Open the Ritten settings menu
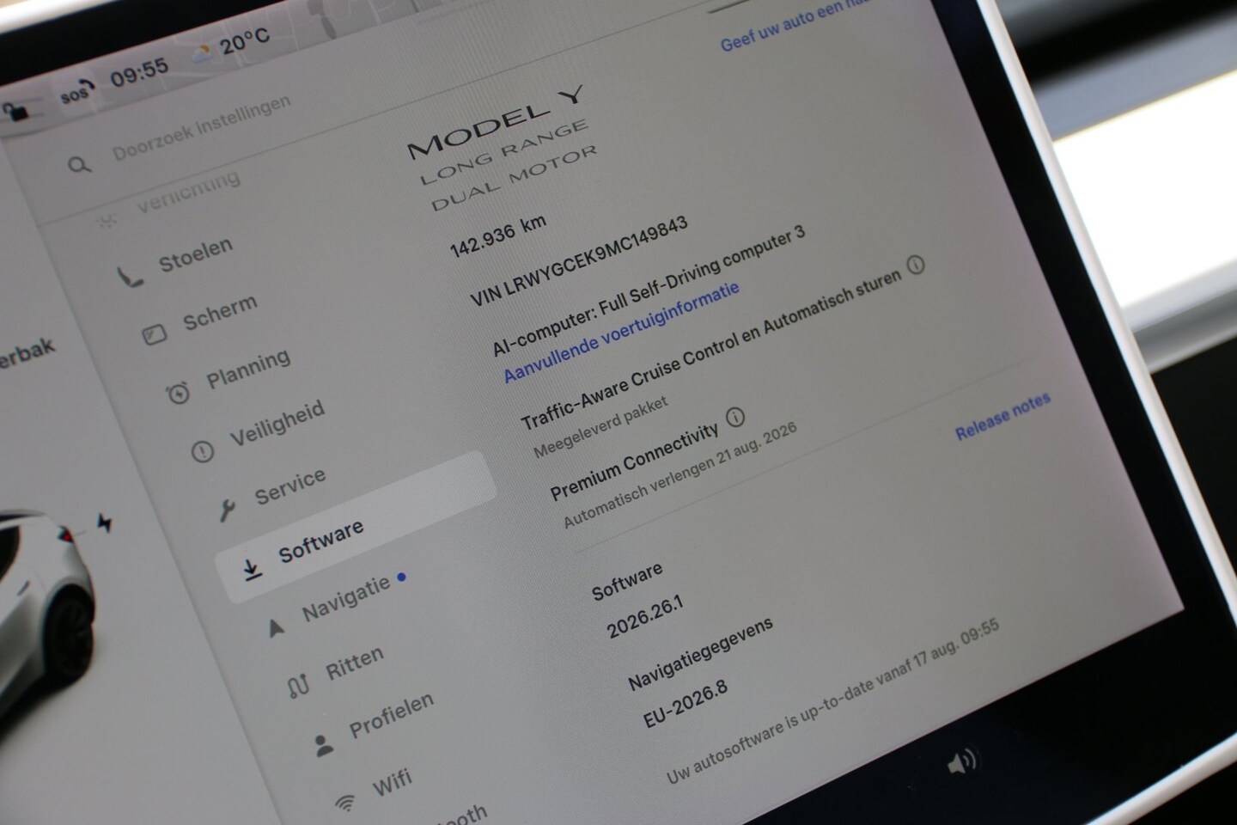Viewport: 1237px width, 825px height. pyautogui.click(x=355, y=663)
